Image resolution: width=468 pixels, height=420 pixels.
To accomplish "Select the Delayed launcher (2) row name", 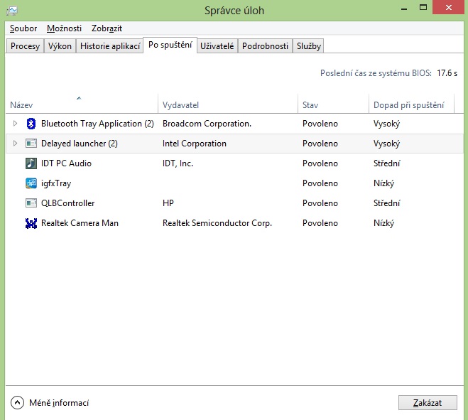I will pos(80,144).
